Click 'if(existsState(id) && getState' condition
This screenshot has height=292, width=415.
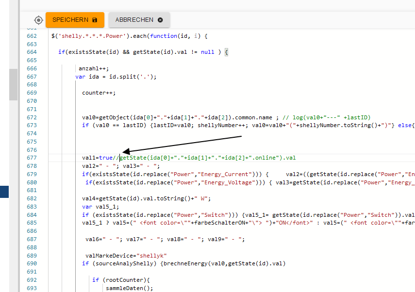click(139, 52)
